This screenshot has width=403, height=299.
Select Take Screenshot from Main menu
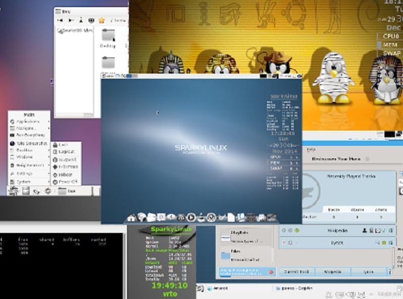tap(30, 143)
